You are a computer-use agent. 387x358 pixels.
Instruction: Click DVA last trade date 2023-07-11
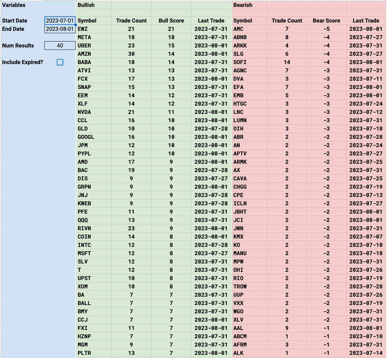366,79
